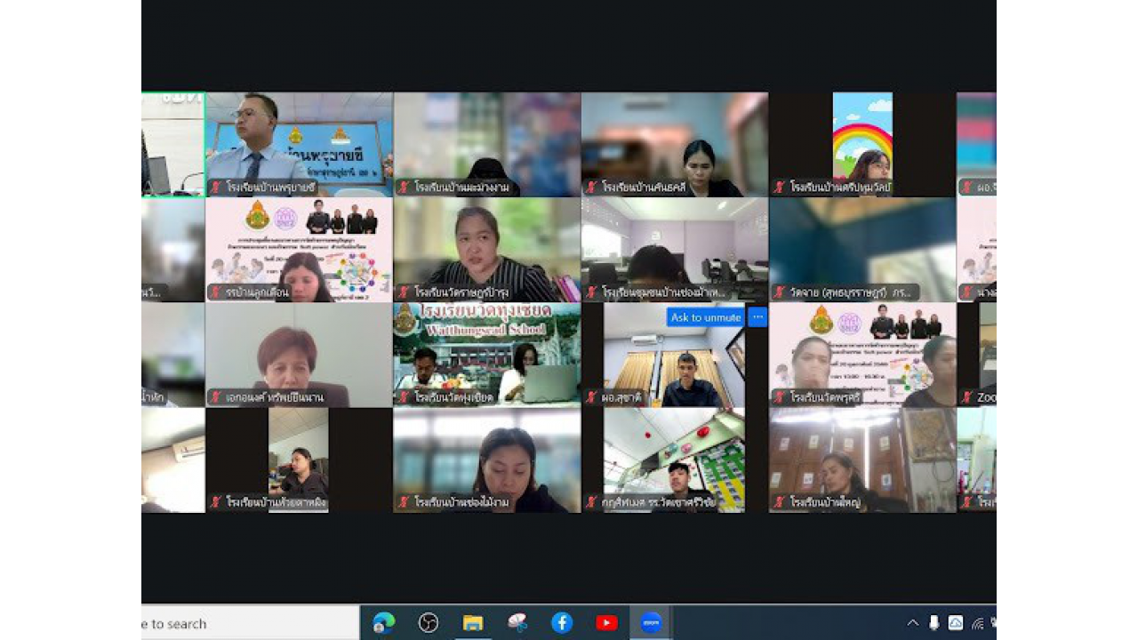Expand the system tray hidden icons chevron
The width and height of the screenshot is (1138, 640).
[x=913, y=623]
